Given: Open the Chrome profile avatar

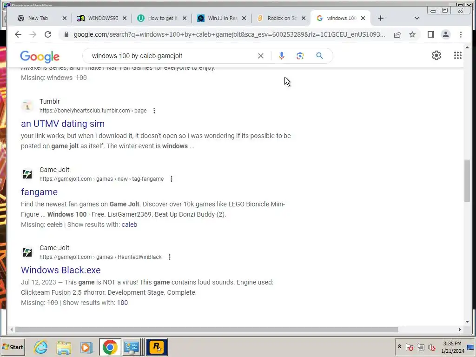Looking at the screenshot, I should pos(446,34).
